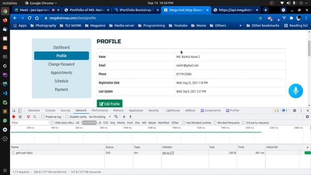Click the network Filter text field
The image size is (311, 175).
(29, 122)
